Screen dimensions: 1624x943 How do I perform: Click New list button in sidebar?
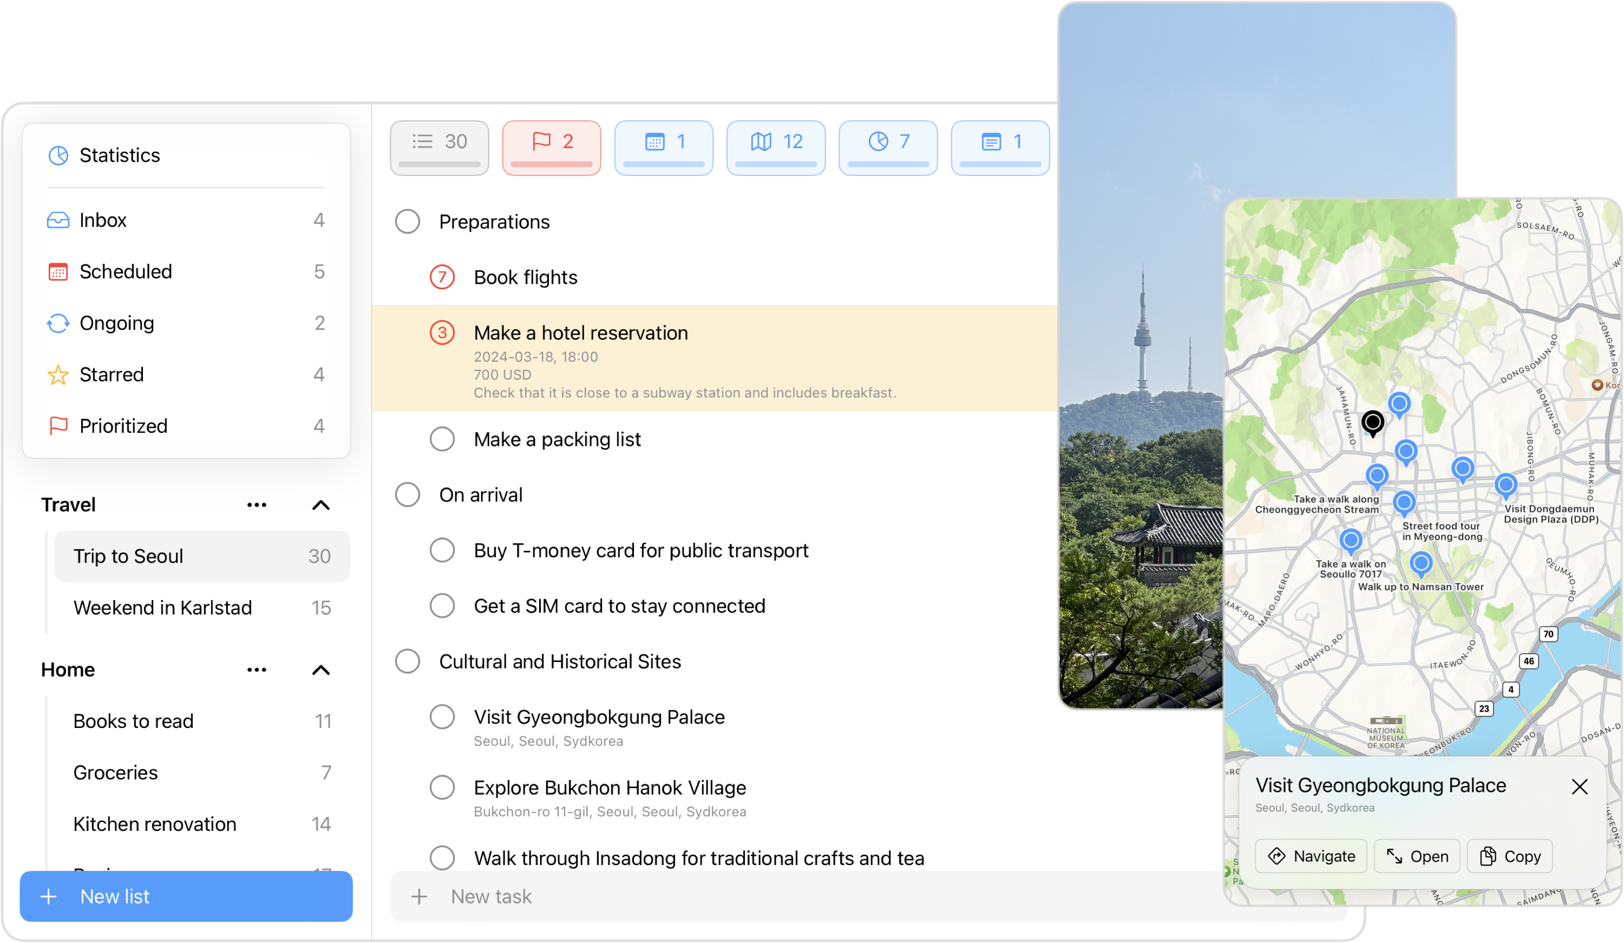point(185,896)
